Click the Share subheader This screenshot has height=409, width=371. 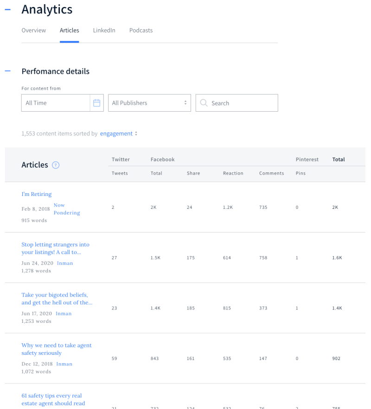(193, 173)
